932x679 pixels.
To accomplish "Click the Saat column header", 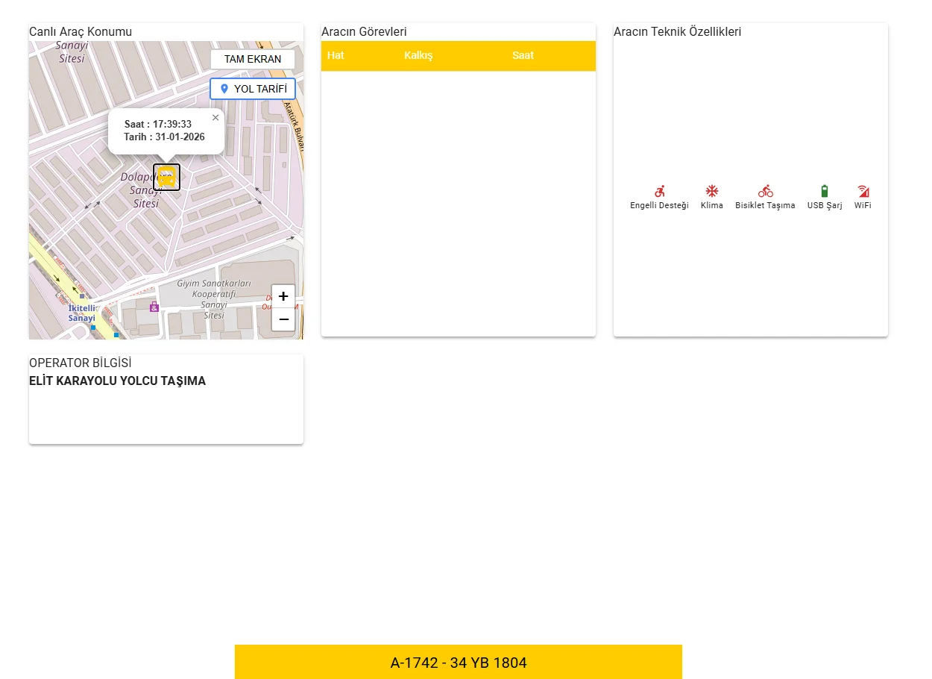I will pos(523,55).
